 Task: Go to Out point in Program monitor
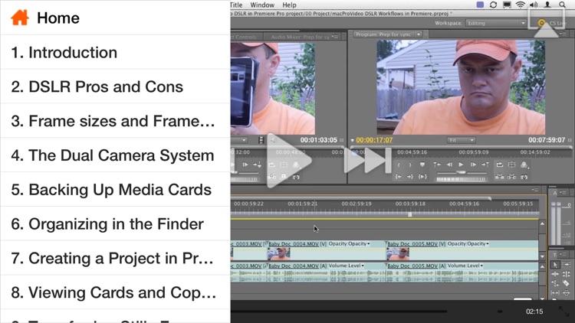[x=410, y=177]
